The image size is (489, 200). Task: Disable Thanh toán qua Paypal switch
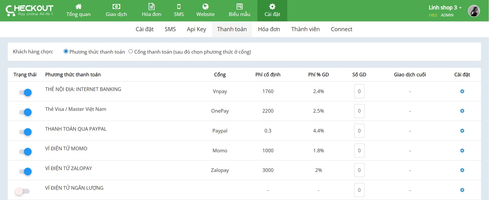coord(25,132)
